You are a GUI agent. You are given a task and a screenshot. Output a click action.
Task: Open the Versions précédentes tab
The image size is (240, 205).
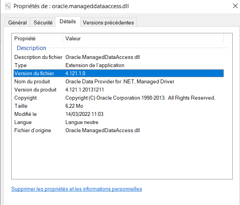click(108, 22)
